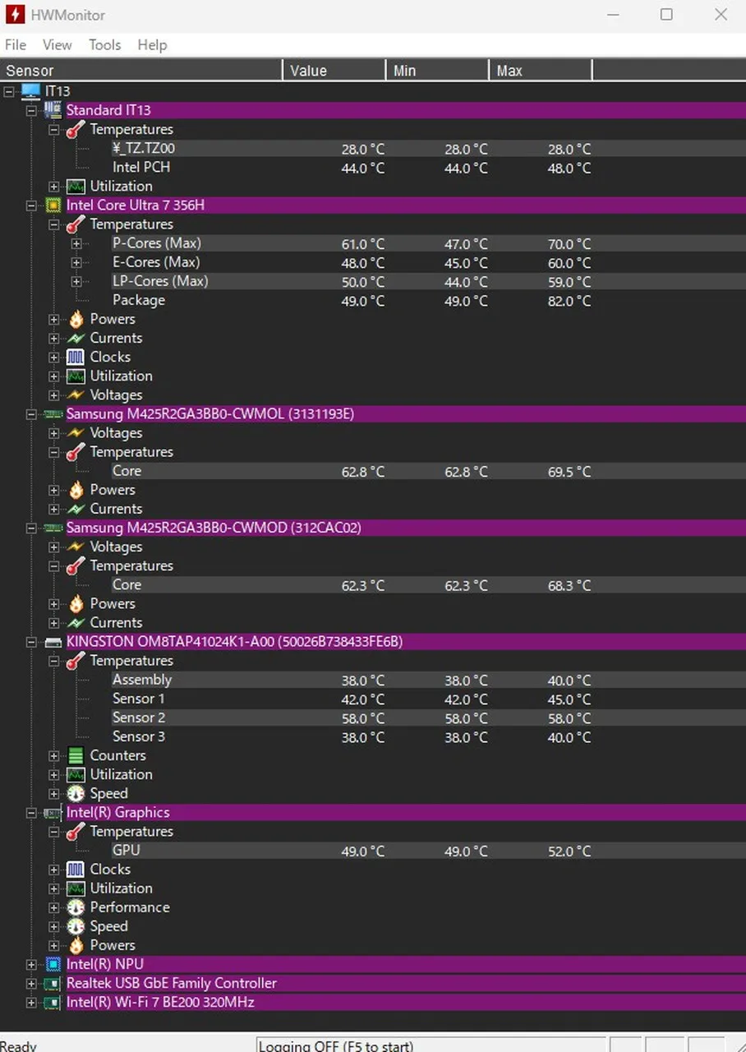Click the GPU card icon for Intel(R) Graphics
The width and height of the screenshot is (746, 1052).
pyautogui.click(x=53, y=813)
